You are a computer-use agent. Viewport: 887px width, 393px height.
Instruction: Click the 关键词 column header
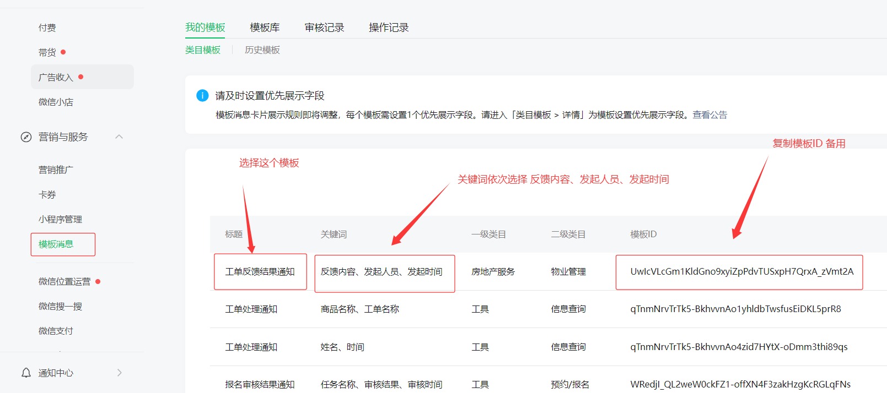click(334, 234)
